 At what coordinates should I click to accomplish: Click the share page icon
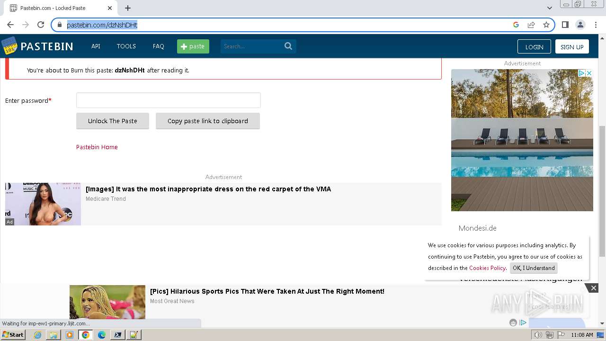click(x=531, y=25)
